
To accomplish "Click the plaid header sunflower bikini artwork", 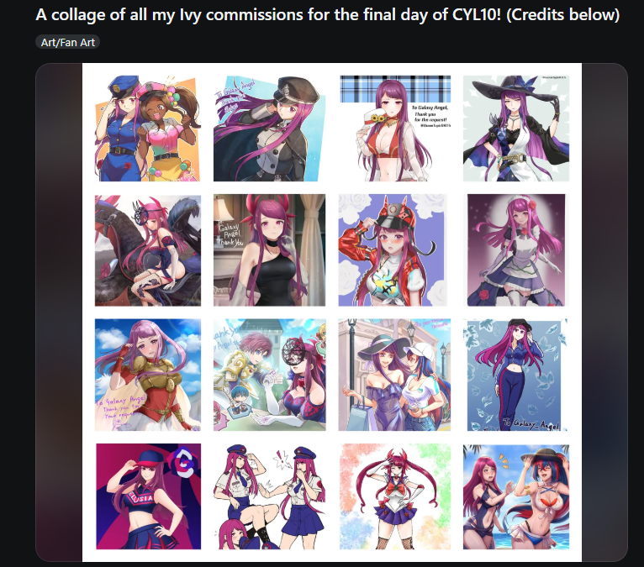I will coord(395,128).
